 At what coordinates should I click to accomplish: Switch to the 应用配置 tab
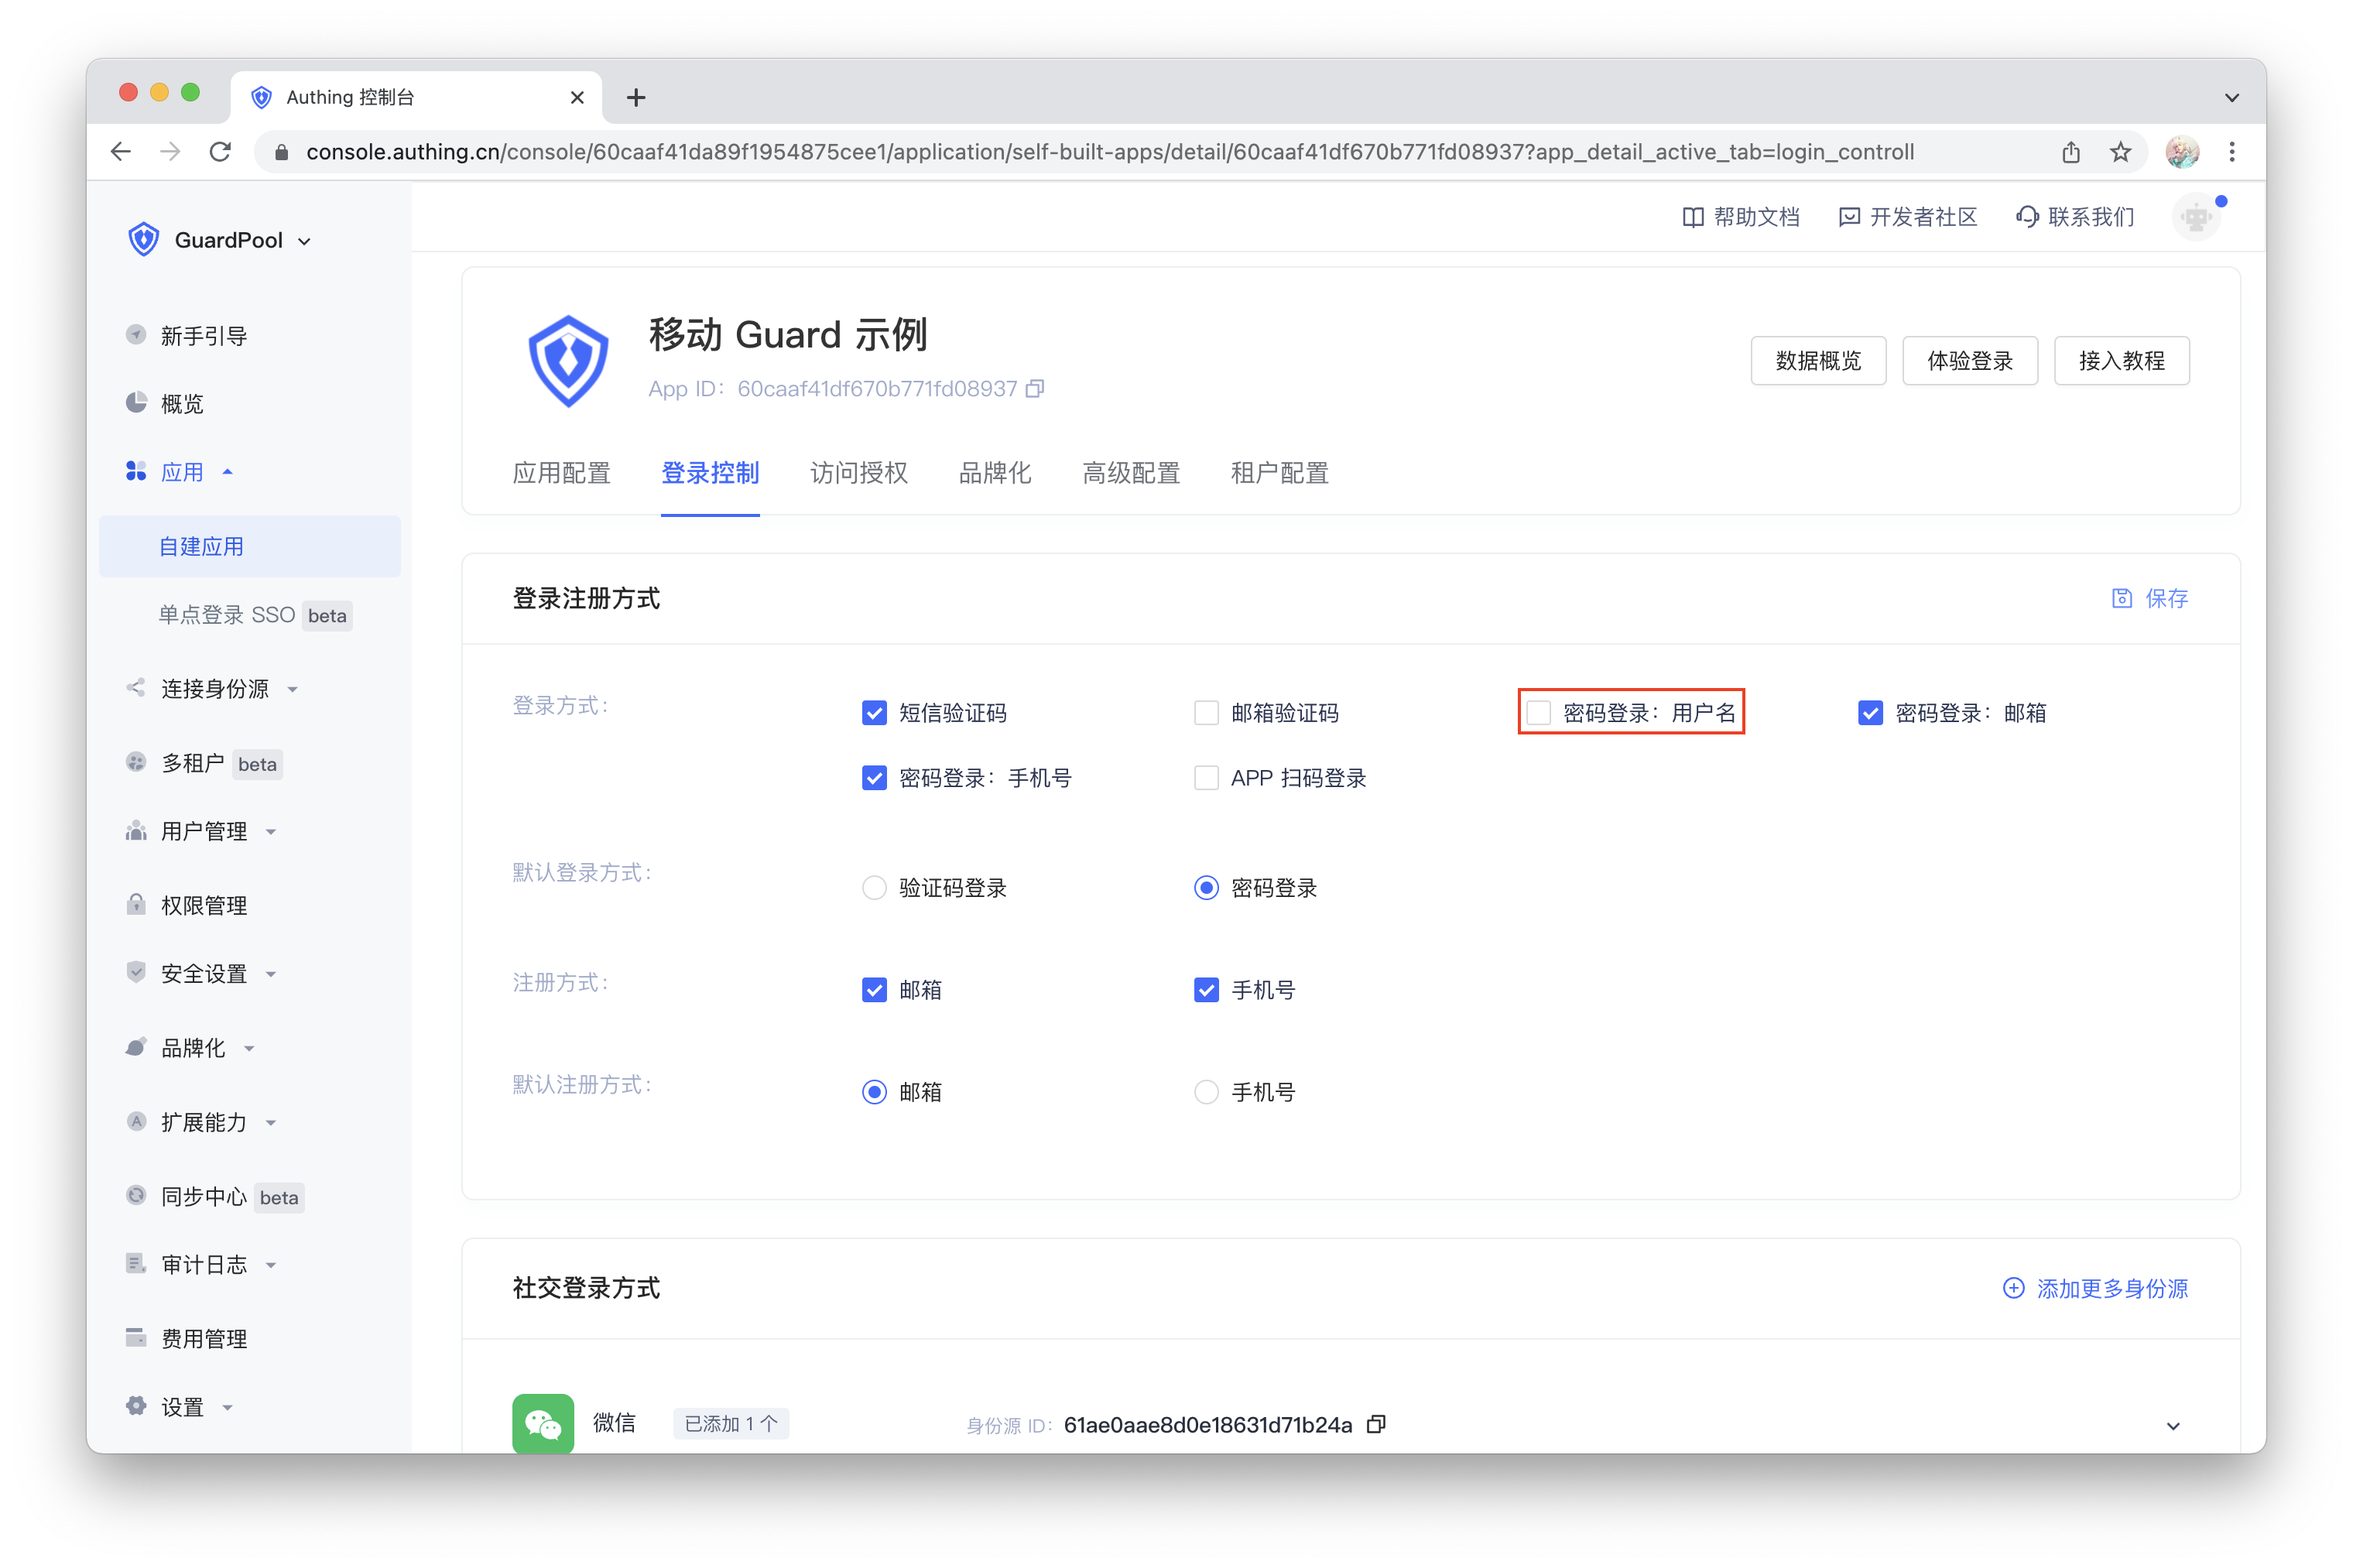point(561,473)
